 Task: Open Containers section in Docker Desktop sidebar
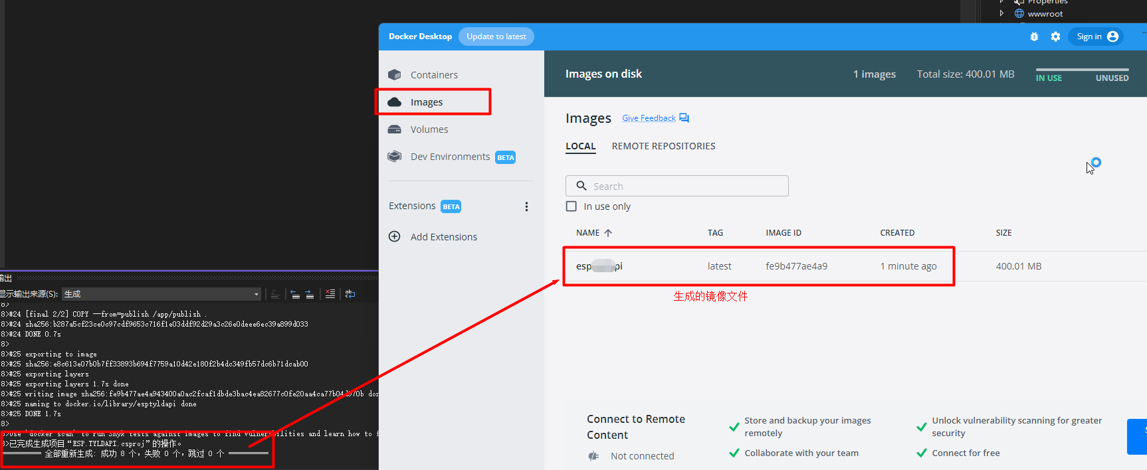pyautogui.click(x=433, y=75)
